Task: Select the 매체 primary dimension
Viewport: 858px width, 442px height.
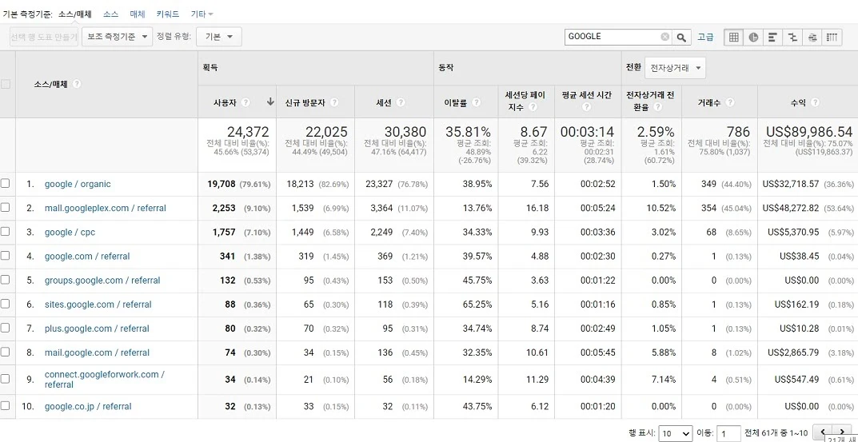Action: (138, 14)
